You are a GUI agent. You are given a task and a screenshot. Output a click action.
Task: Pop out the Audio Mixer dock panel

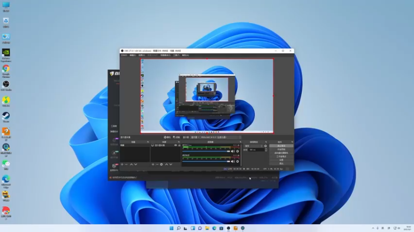(x=240, y=142)
